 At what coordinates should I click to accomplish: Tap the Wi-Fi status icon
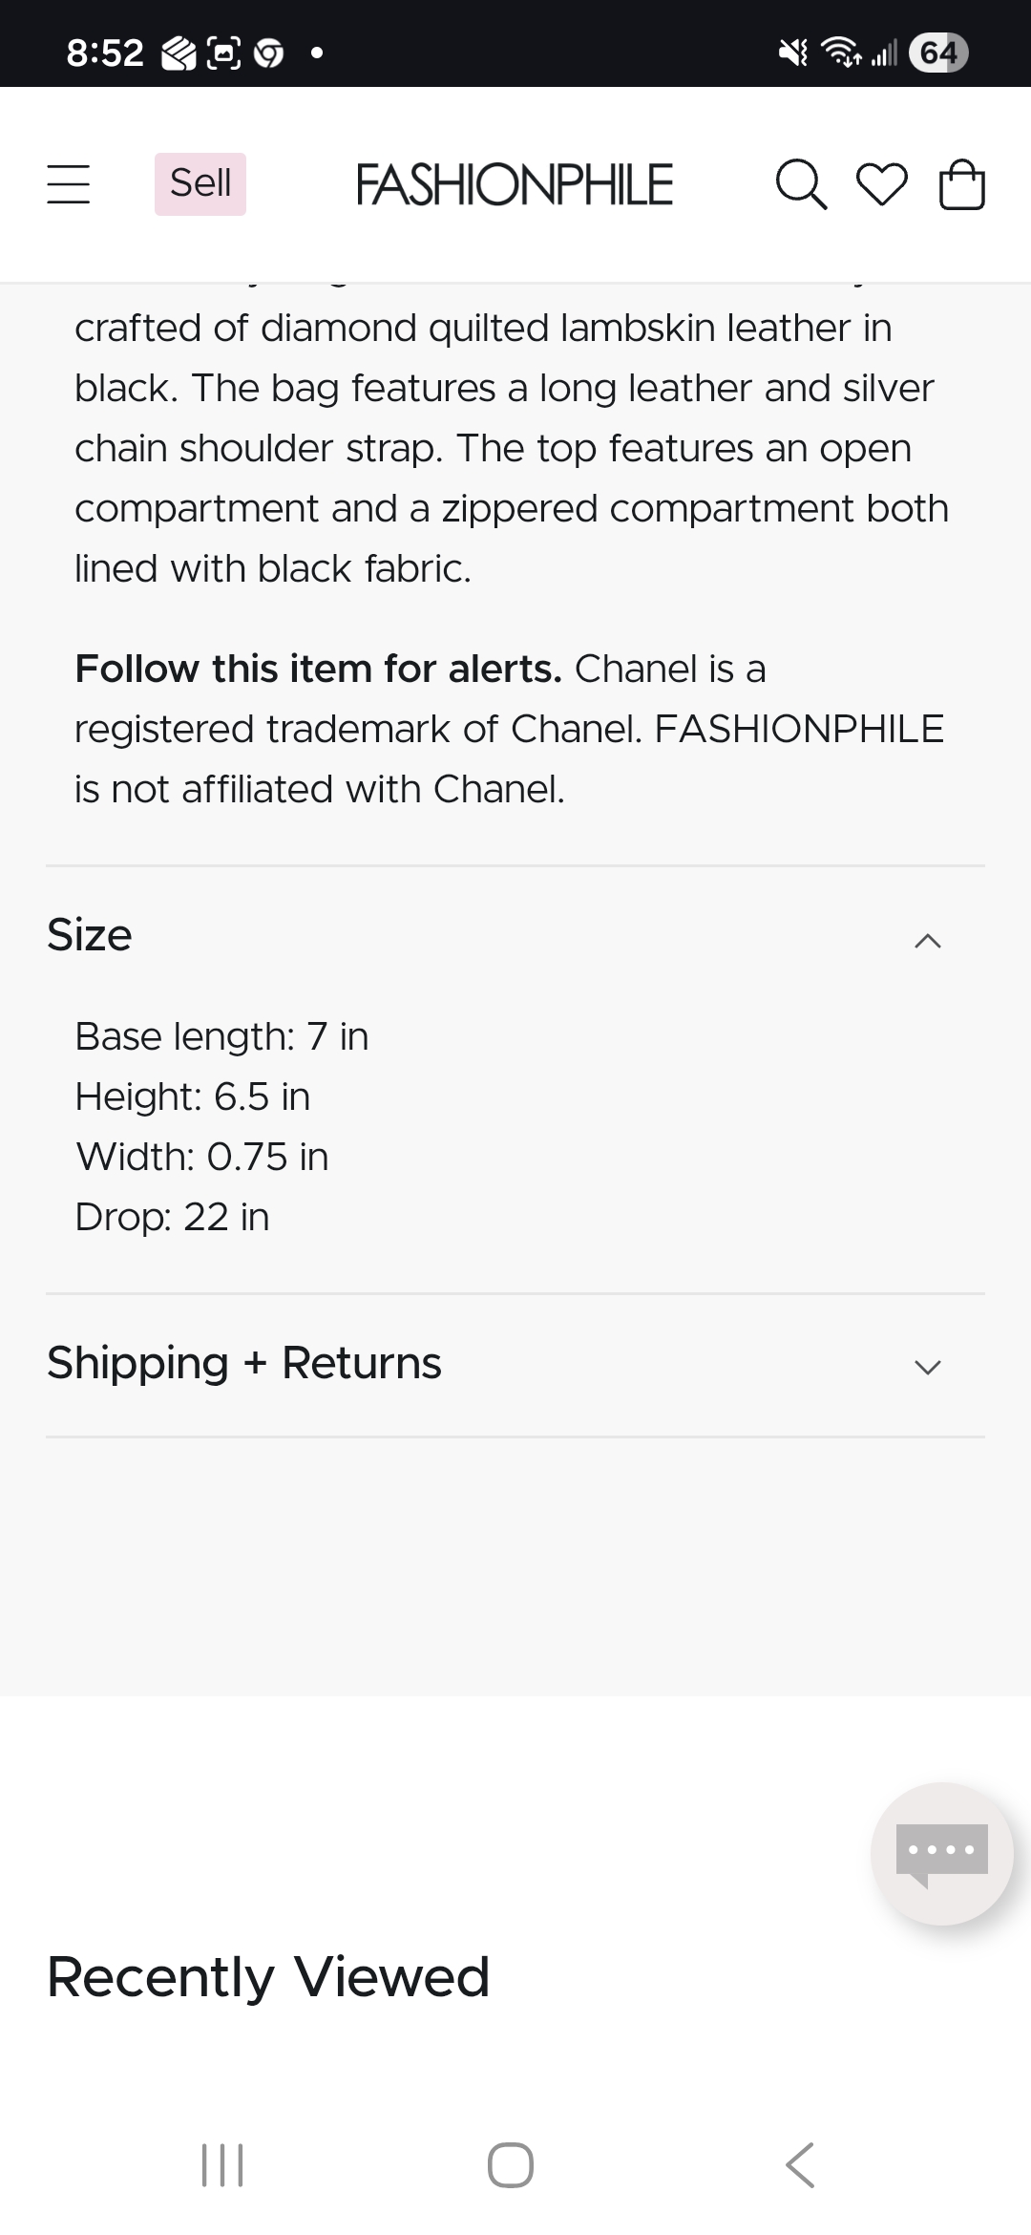click(x=840, y=53)
